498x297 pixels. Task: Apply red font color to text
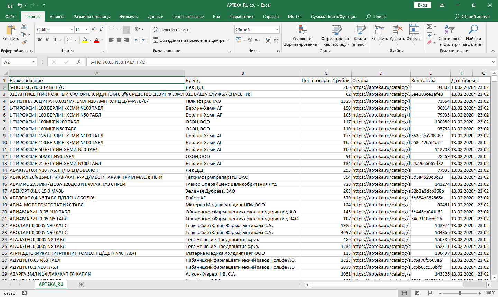[x=96, y=40]
